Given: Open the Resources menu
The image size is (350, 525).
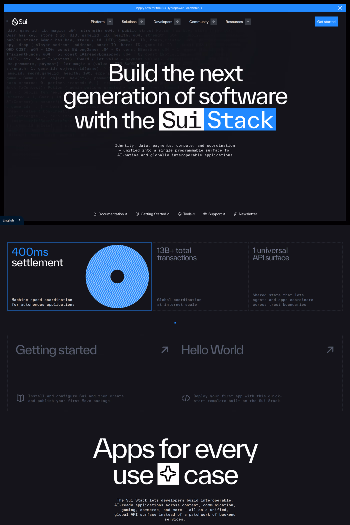Looking at the screenshot, I should click(x=234, y=22).
